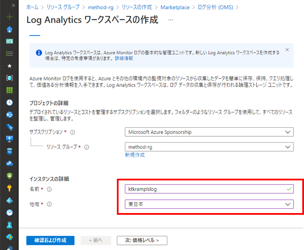The height and width of the screenshot is (250, 304).
Task: Expand the sidebar with double chevron
Action: click(x=13, y=5)
